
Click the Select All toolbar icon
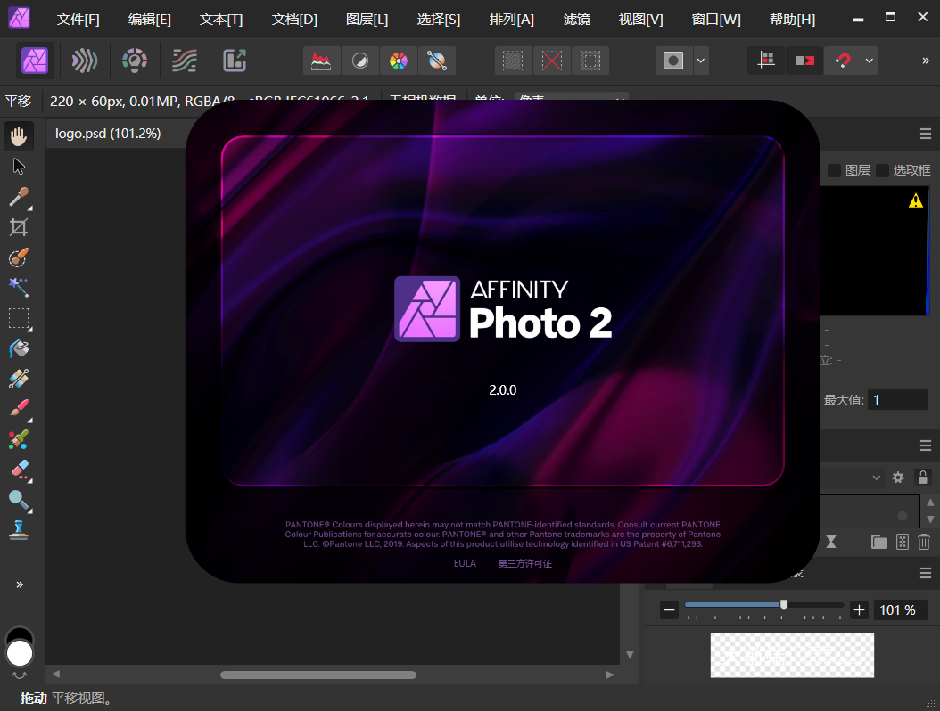pyautogui.click(x=513, y=61)
